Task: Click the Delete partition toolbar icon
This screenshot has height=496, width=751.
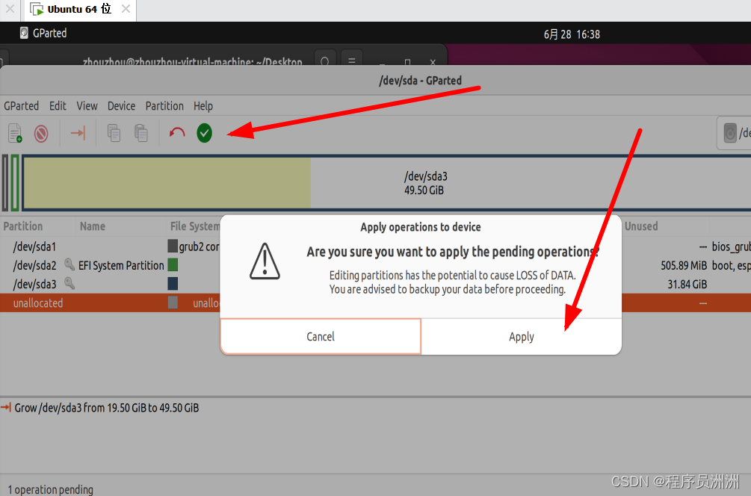Action: coord(41,134)
